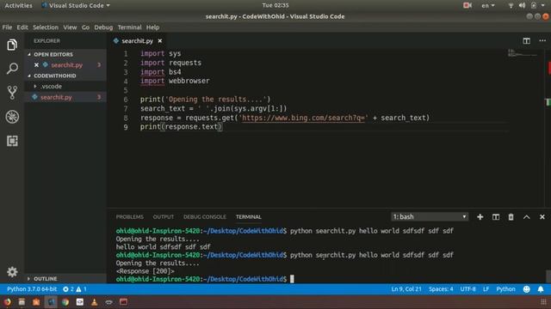
Task: Change interpreter via Python 3.7.0 64-bit
Action: click(32, 289)
